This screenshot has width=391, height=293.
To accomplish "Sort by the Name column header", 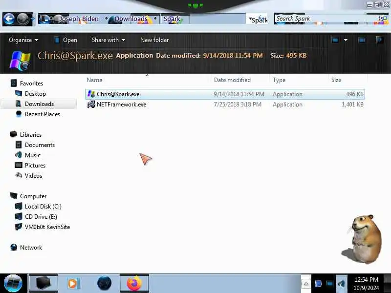I will point(94,80).
